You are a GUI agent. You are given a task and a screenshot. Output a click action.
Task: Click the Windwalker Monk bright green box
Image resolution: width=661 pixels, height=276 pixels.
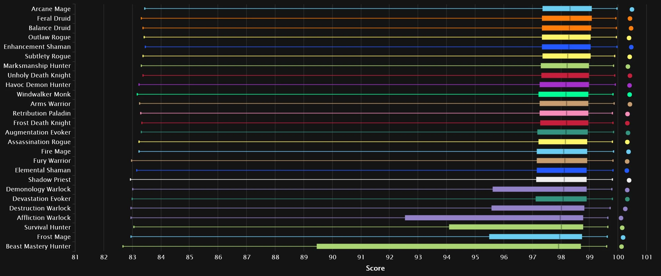pyautogui.click(x=563, y=94)
